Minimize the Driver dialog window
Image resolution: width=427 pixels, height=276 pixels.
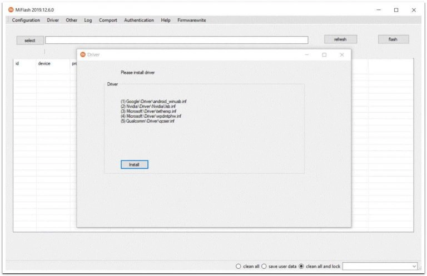pyautogui.click(x=306, y=54)
